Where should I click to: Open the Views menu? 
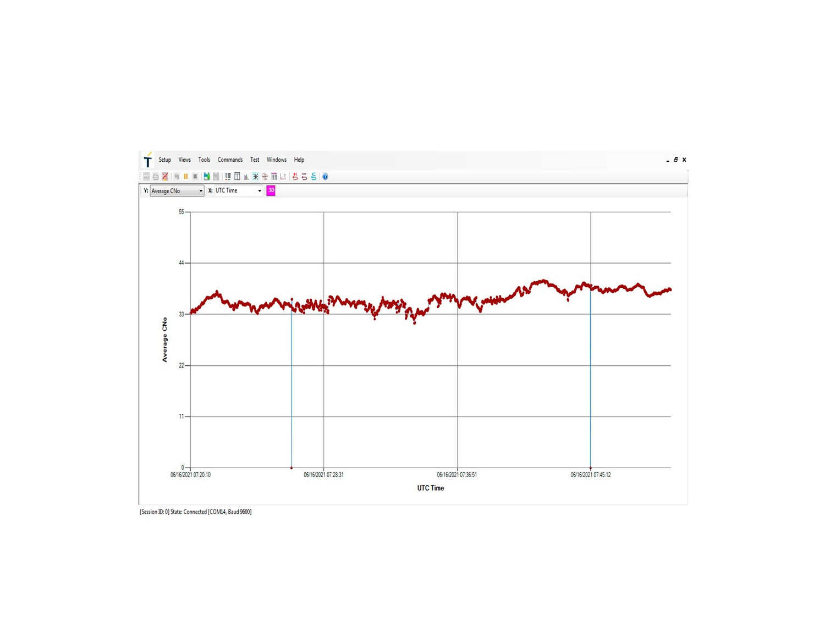pyautogui.click(x=184, y=160)
